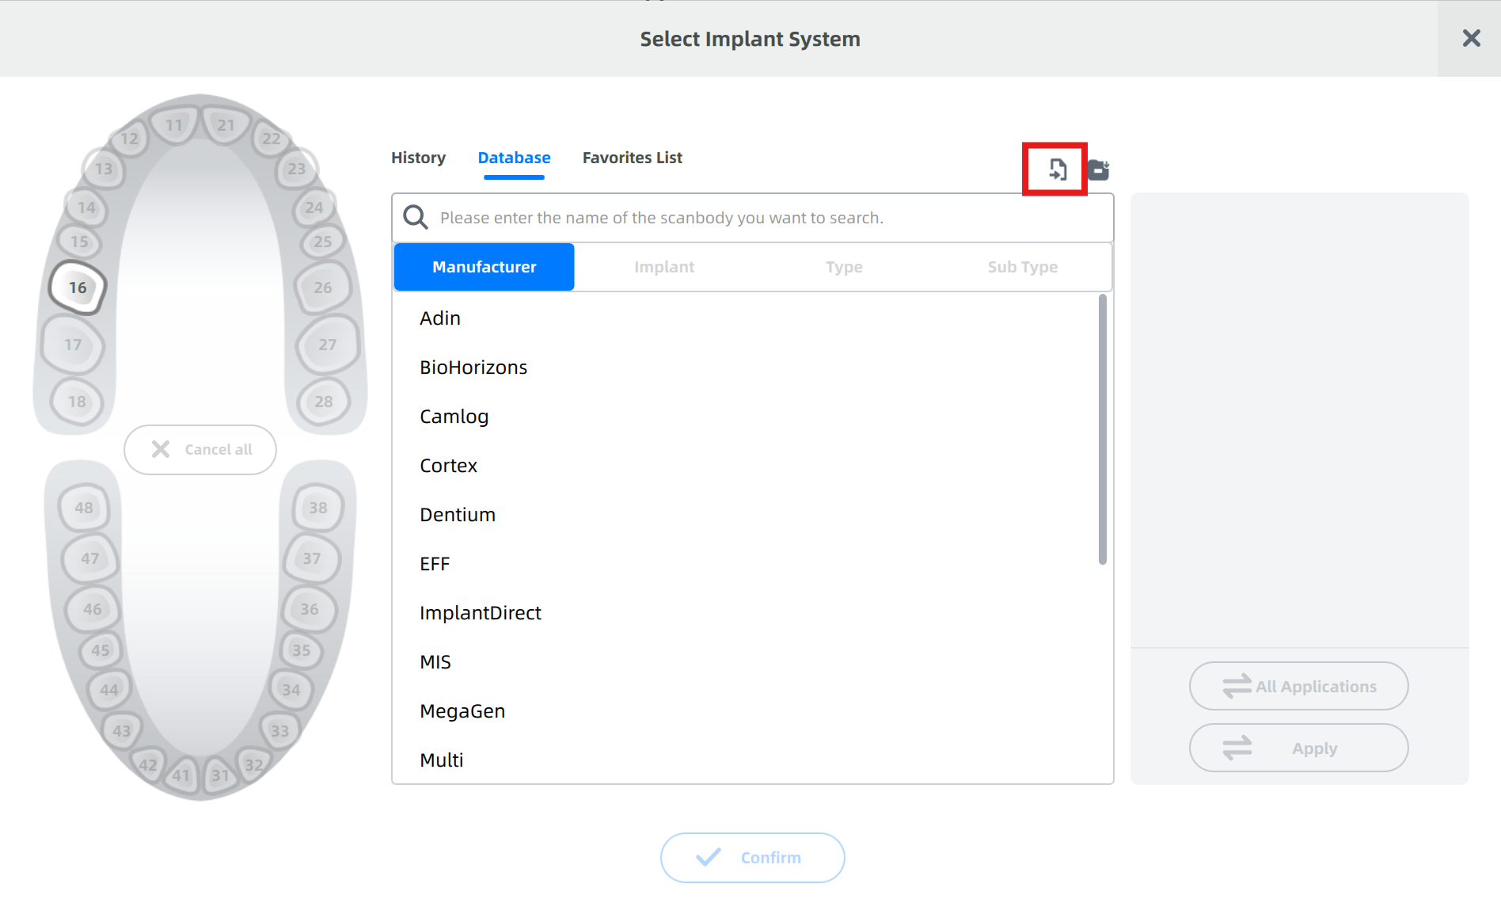Select tooth 42 on the lower arch
The image size is (1501, 914).
148,765
